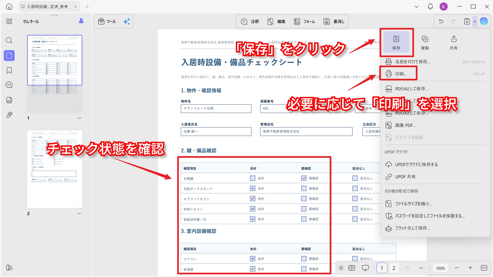Check 宅配ボックスカード 要確認 checkbox
The height and width of the screenshot is (277, 493).
pyautogui.click(x=304, y=188)
